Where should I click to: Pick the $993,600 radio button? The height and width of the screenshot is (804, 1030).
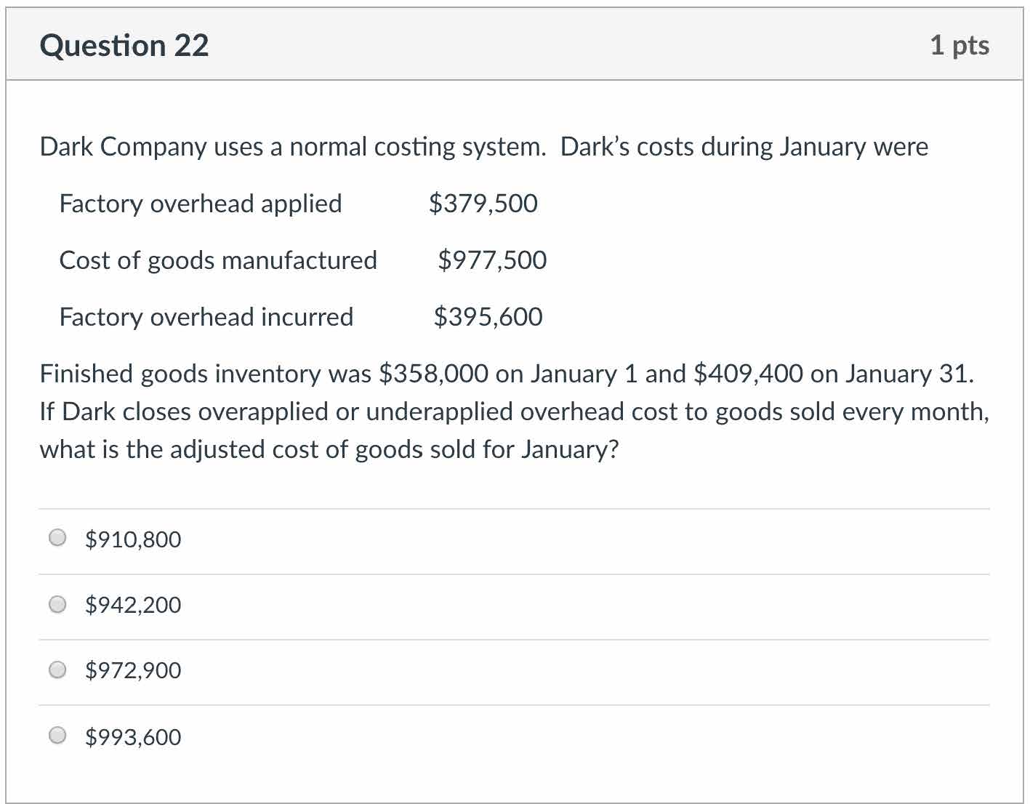57,736
